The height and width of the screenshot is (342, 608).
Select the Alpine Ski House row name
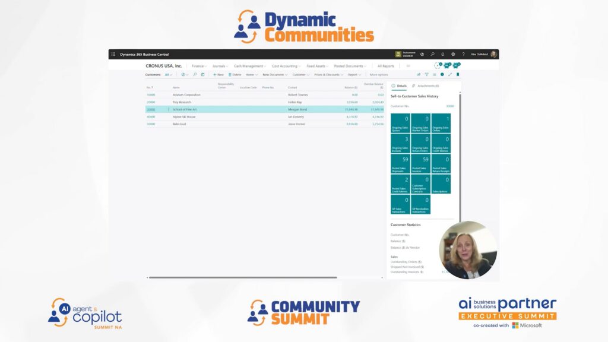coord(184,117)
